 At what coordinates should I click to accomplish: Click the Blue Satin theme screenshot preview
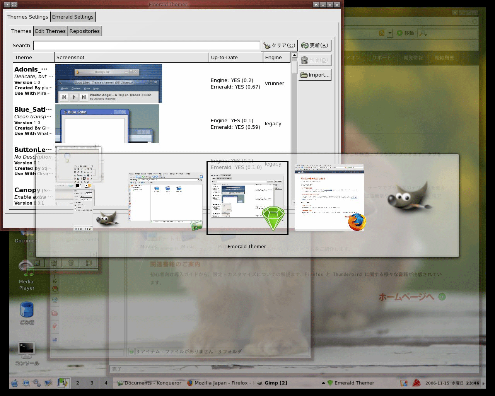107,124
